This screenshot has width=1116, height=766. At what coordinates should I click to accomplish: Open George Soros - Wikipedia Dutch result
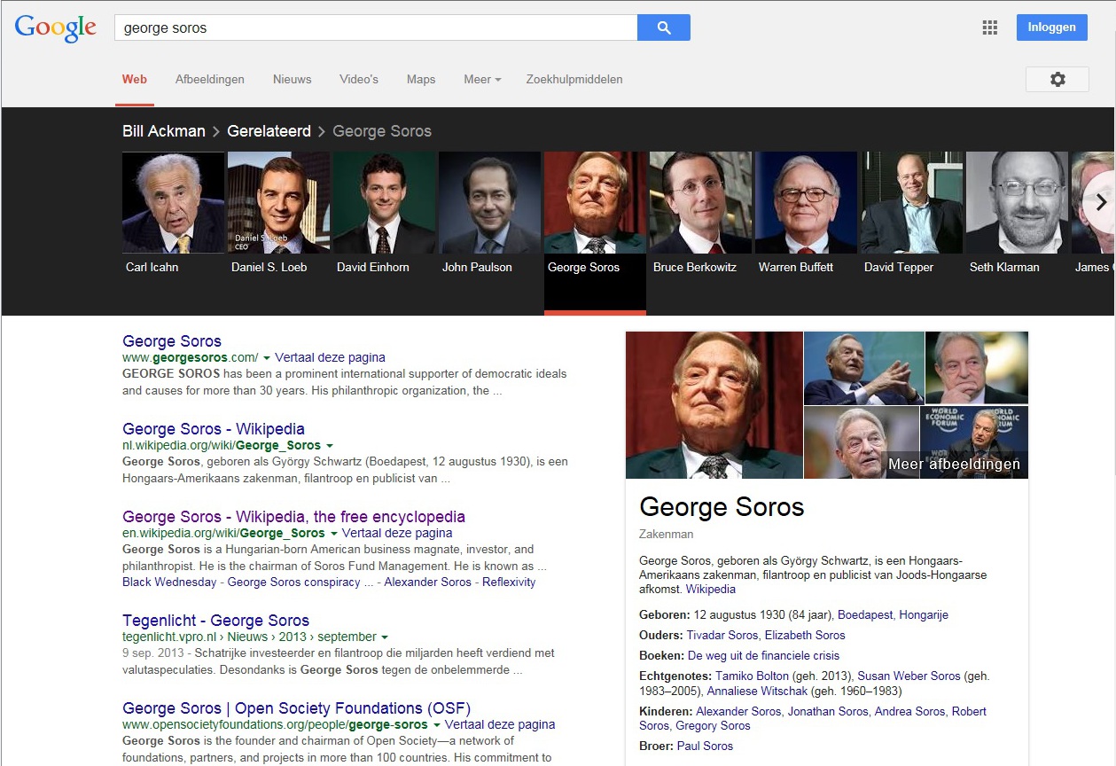tap(214, 429)
